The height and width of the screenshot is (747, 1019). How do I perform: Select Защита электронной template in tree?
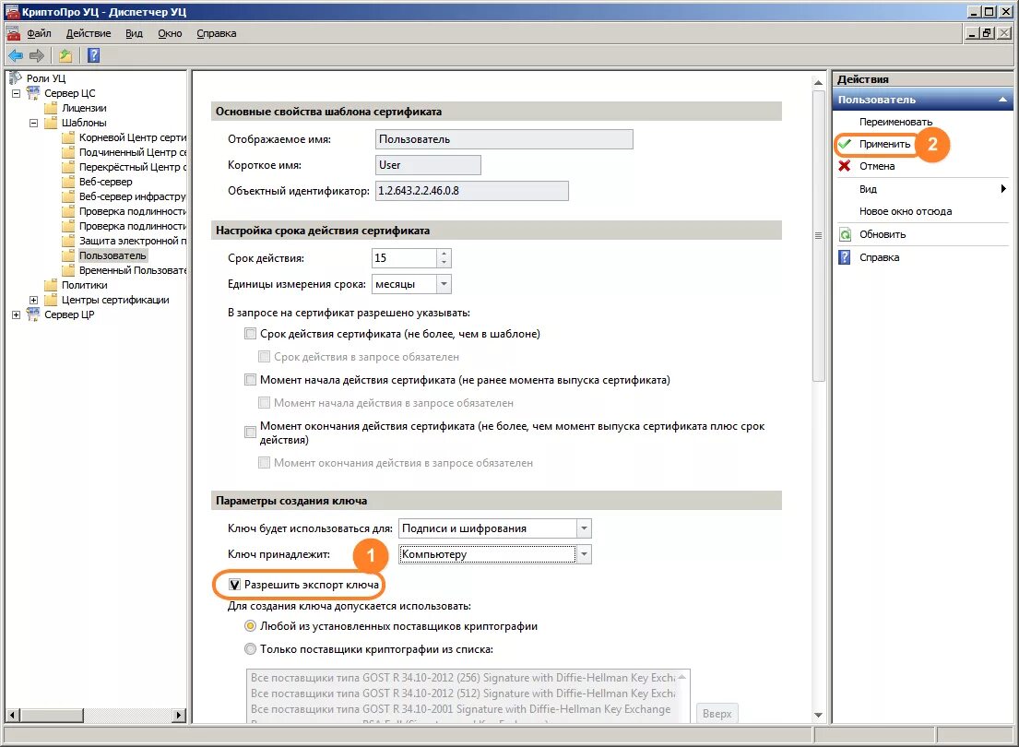133,241
